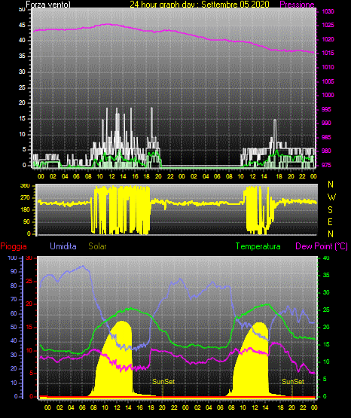351x418 pixels.
Task: Click the red rain axis value 15
Action: (x=29, y=327)
